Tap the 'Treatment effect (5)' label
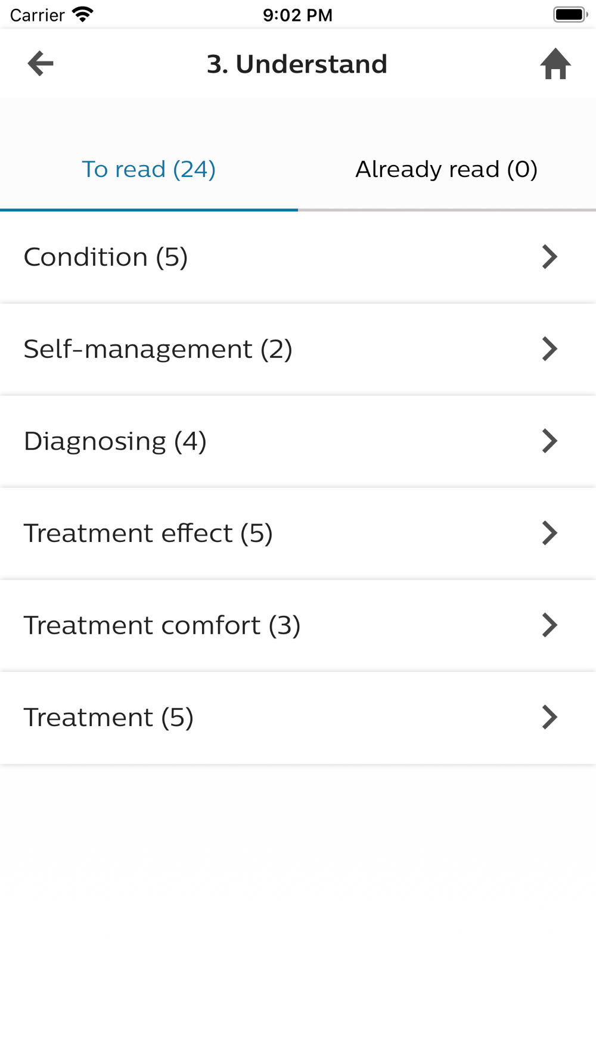Image resolution: width=596 pixels, height=1059 pixels. 148,533
